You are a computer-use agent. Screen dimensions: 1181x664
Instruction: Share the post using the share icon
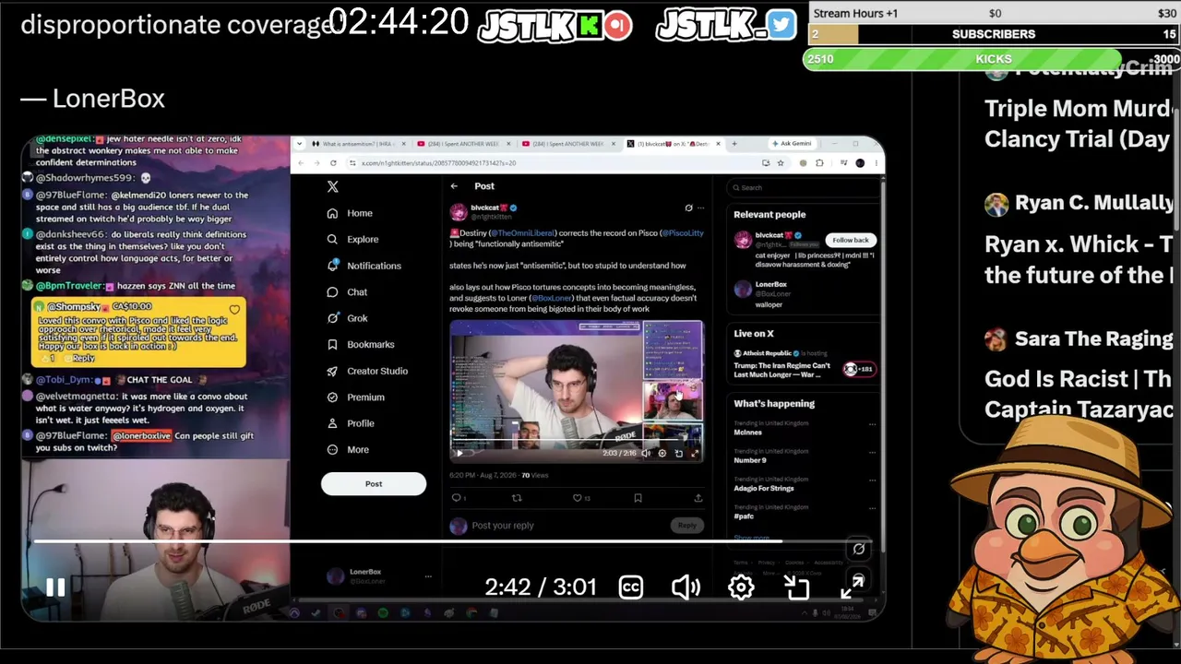point(698,498)
